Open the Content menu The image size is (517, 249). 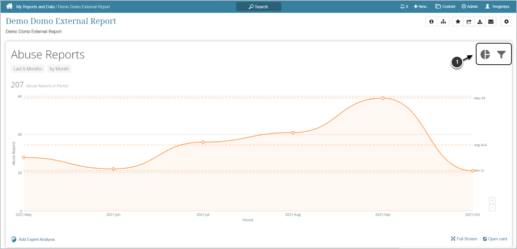(x=445, y=7)
